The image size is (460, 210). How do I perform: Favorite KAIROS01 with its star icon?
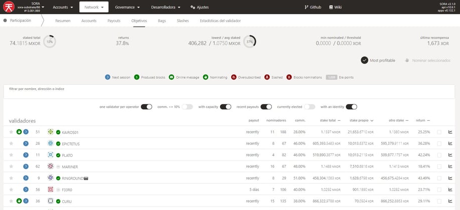click(11, 132)
